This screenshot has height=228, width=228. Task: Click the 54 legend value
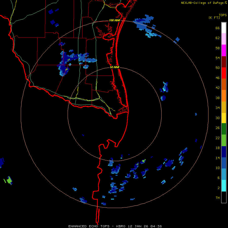click(x=218, y=58)
